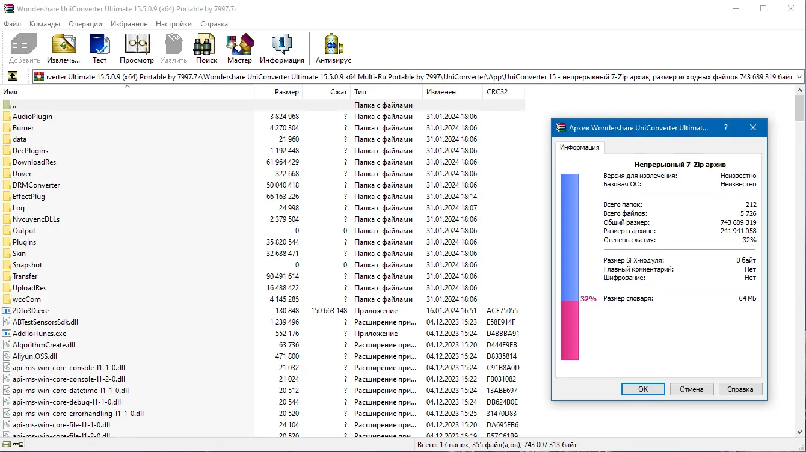Show archive Информация from the toolbar

point(281,48)
